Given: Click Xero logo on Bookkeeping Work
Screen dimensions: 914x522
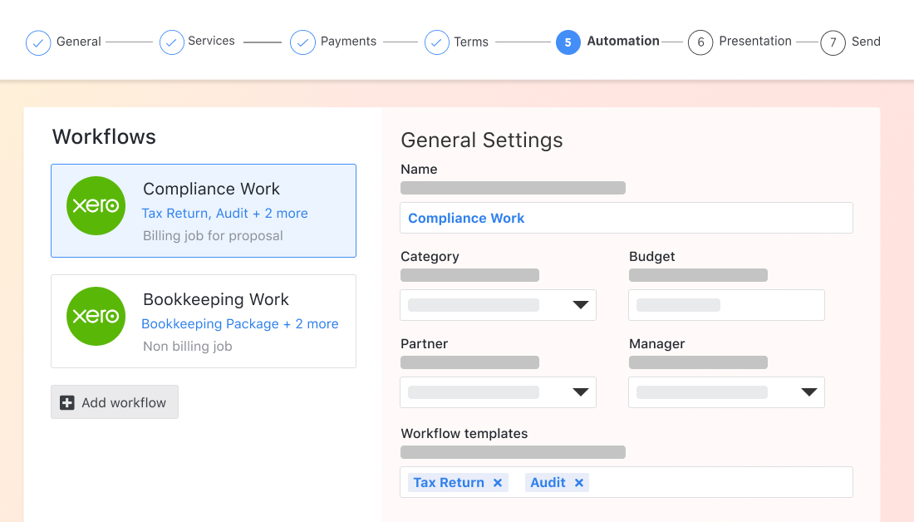Looking at the screenshot, I should (96, 316).
